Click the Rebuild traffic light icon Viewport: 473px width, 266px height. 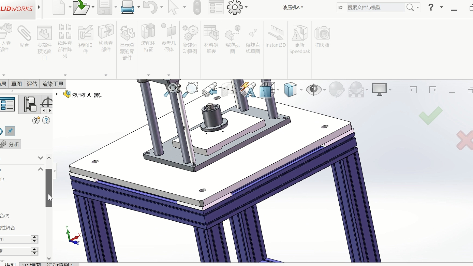[197, 7]
